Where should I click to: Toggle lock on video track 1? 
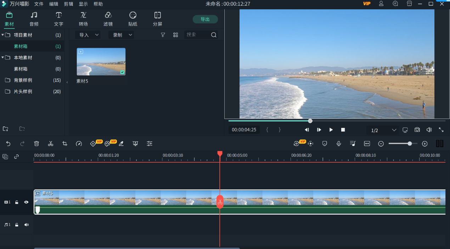pos(17,202)
